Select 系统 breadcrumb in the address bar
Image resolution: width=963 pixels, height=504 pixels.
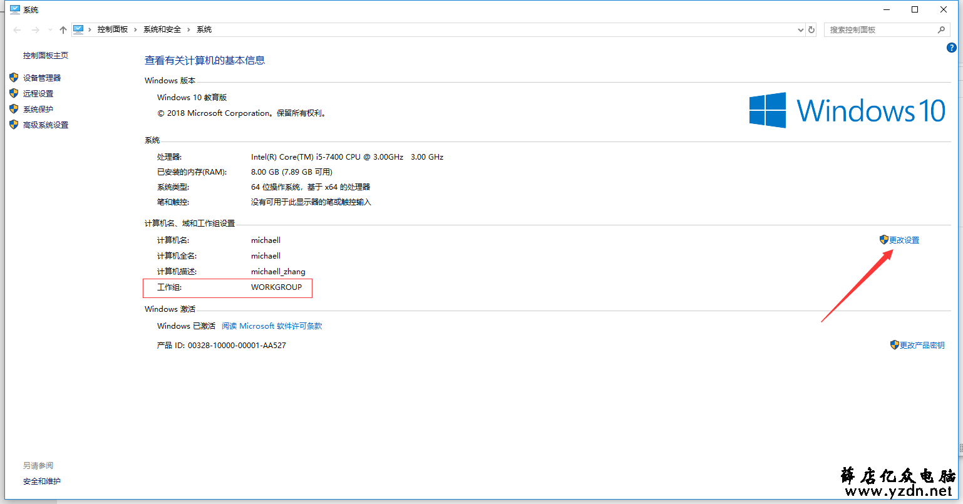(204, 29)
